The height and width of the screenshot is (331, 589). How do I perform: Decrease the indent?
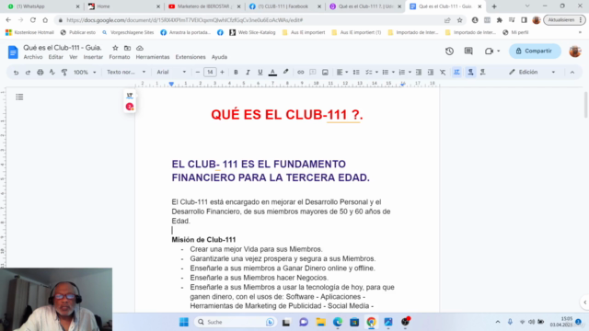point(419,72)
